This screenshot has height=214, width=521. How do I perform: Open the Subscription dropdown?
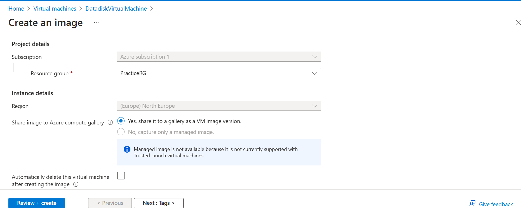click(219, 57)
